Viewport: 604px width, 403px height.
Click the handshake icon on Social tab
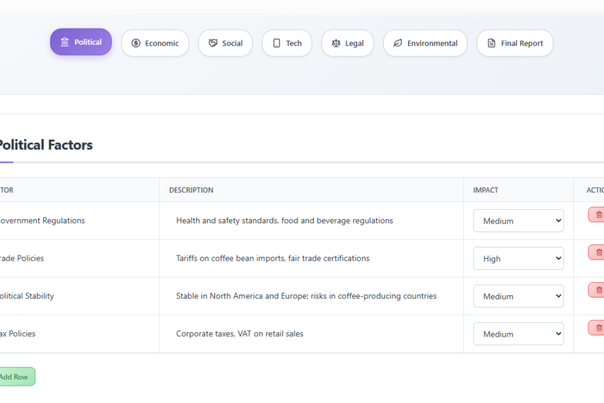click(213, 44)
